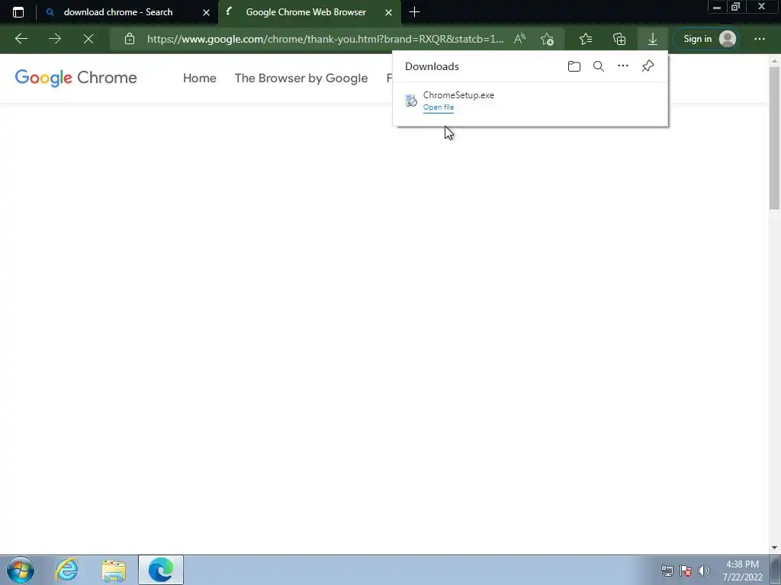View site information lock icon
The height and width of the screenshot is (585, 781).
coord(130,39)
